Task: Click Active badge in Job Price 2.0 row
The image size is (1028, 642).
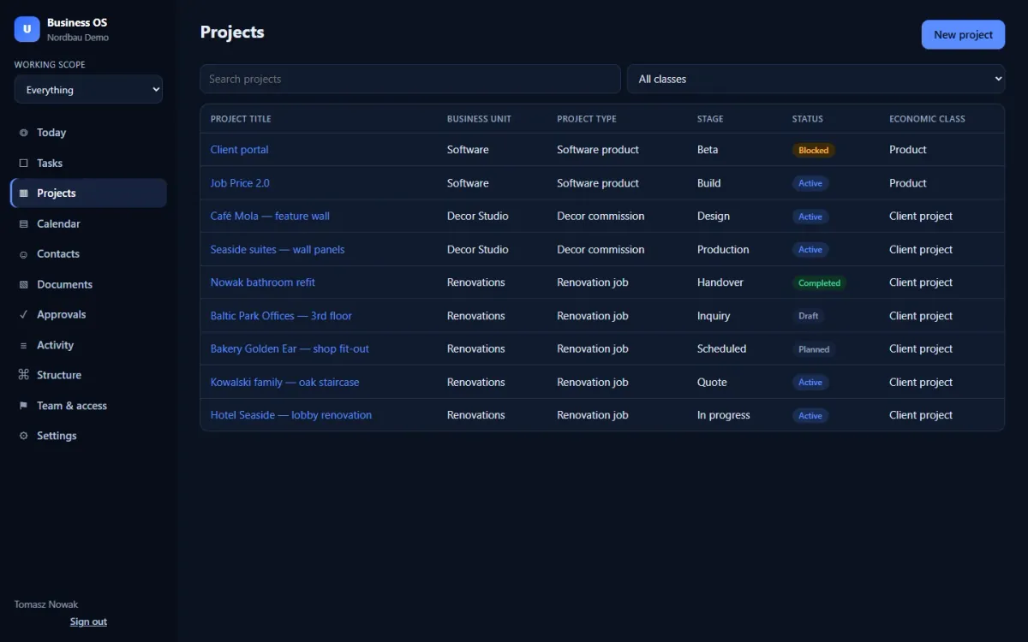Action: (x=810, y=183)
